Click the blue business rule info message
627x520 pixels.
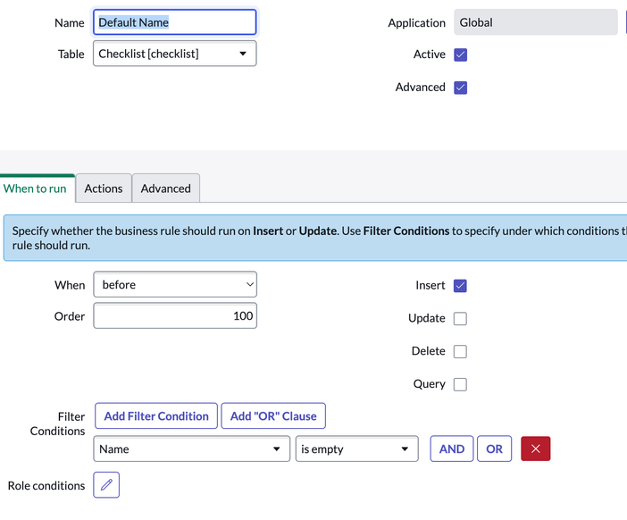click(x=316, y=238)
